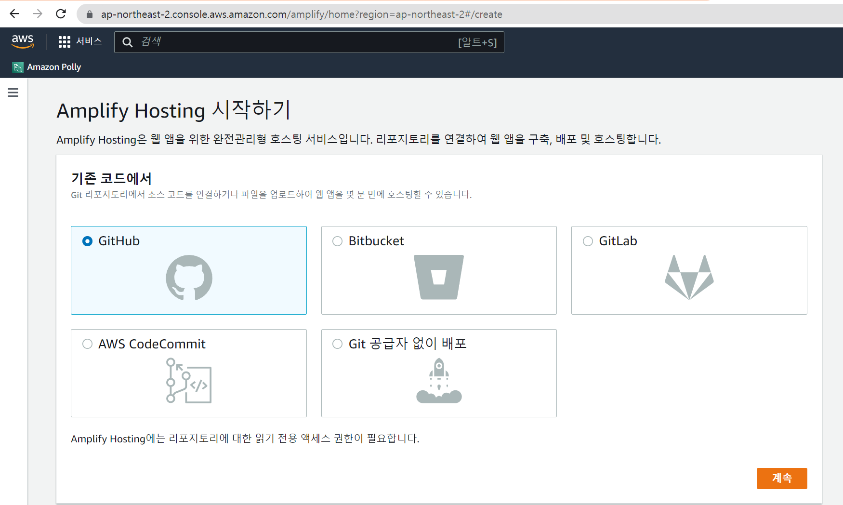Click the Bitbucket bucket logo

click(x=439, y=277)
